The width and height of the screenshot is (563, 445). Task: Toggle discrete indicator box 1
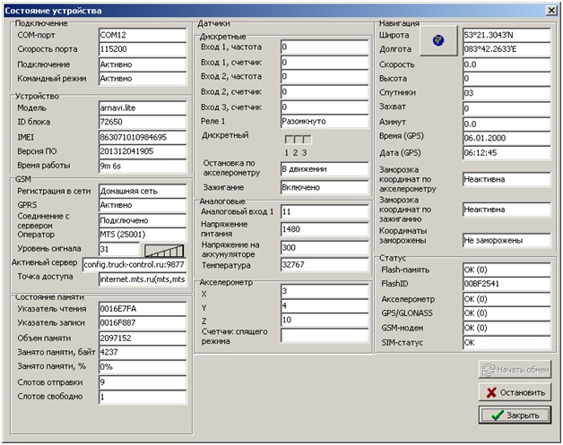[290, 140]
